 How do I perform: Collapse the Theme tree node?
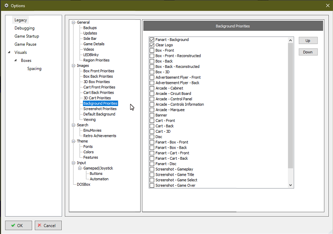point(73,141)
